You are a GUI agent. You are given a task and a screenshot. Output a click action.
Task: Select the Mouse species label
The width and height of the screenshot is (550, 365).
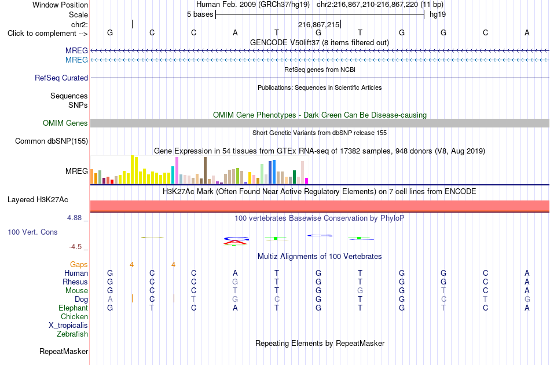(76, 291)
